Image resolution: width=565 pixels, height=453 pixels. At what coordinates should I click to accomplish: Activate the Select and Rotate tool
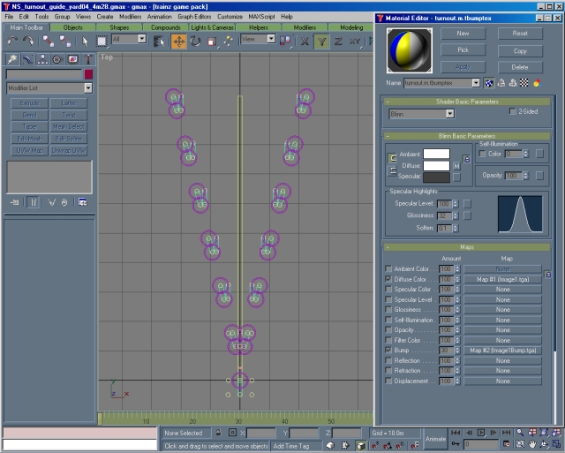(x=195, y=42)
